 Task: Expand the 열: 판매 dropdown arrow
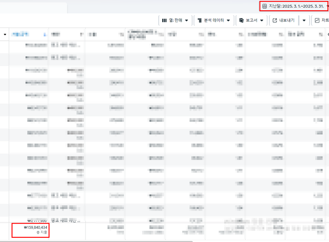[187, 21]
